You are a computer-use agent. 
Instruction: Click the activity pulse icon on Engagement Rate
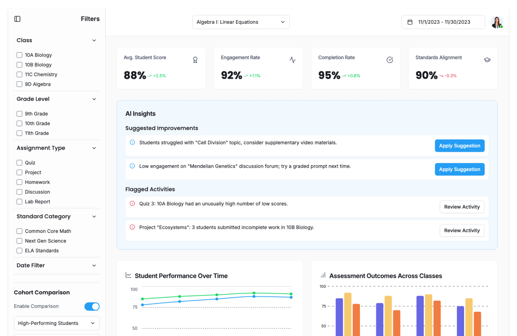[x=292, y=60]
